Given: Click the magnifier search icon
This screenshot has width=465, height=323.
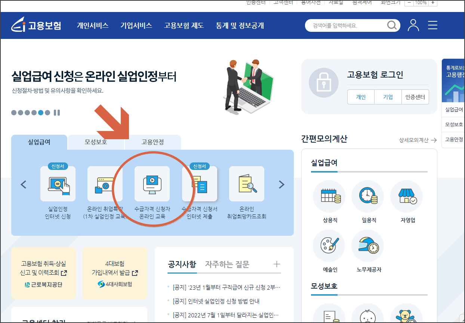Looking at the screenshot, I should (x=392, y=25).
